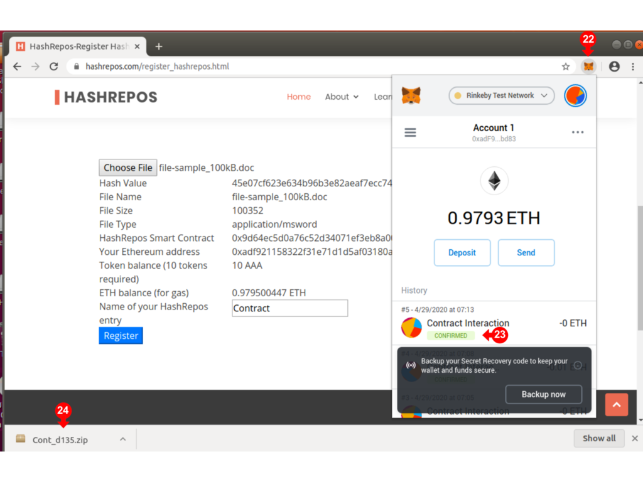
Task: Go back to previous page
Action: [17, 67]
